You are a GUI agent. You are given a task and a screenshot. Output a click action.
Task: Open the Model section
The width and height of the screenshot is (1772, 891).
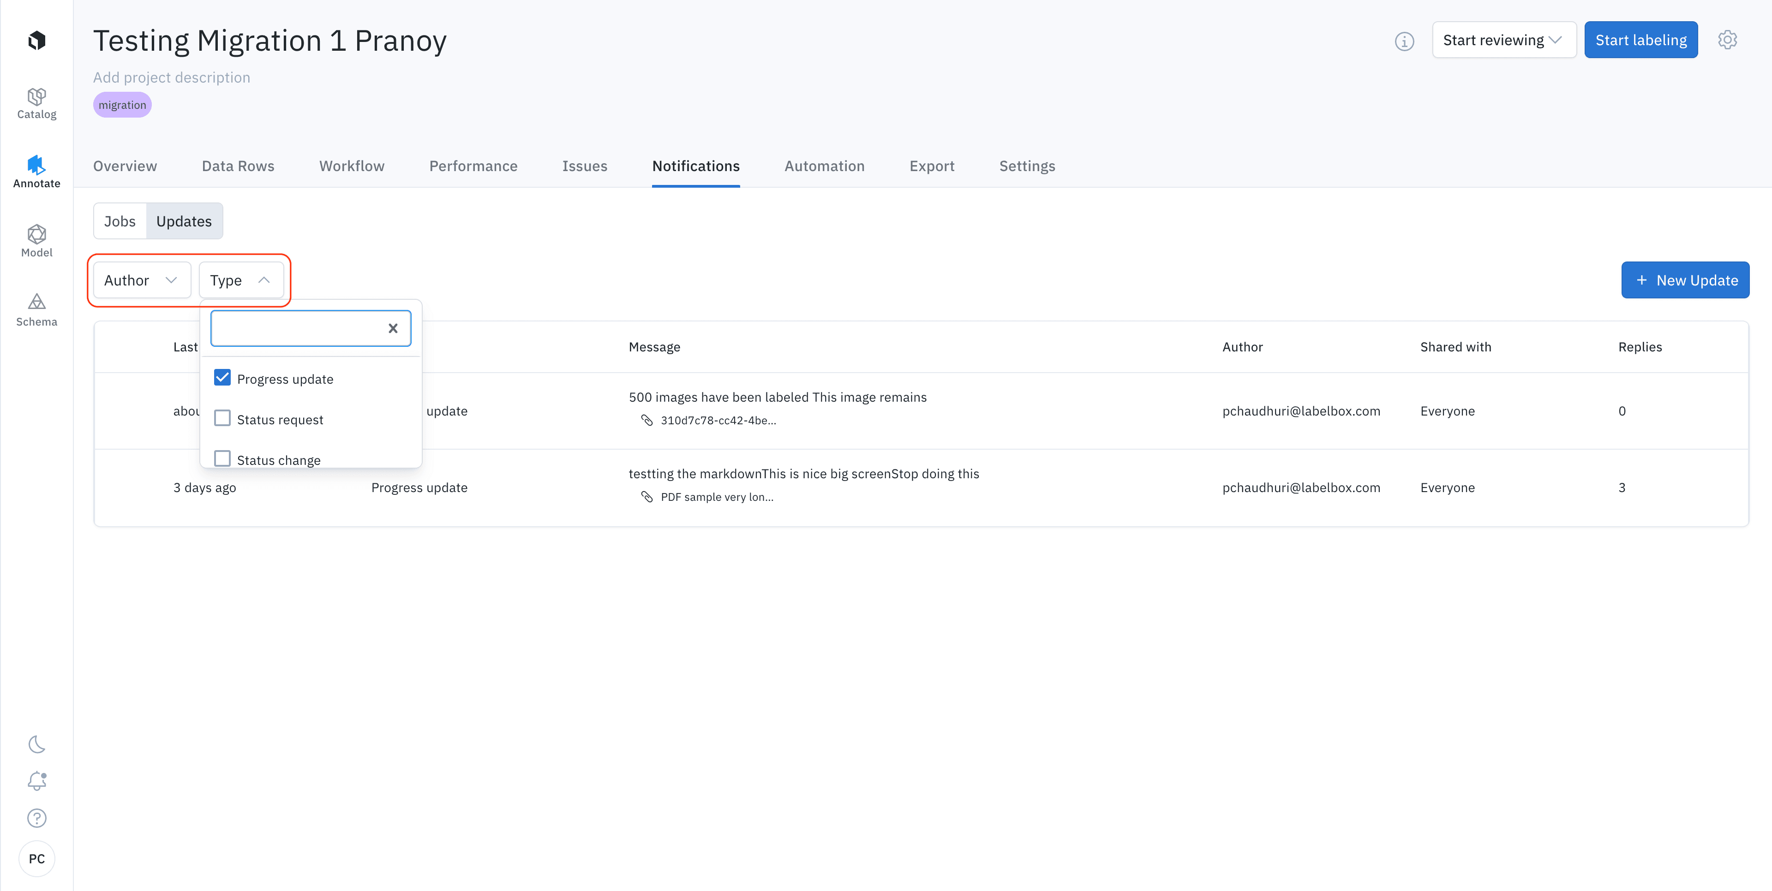(x=36, y=241)
